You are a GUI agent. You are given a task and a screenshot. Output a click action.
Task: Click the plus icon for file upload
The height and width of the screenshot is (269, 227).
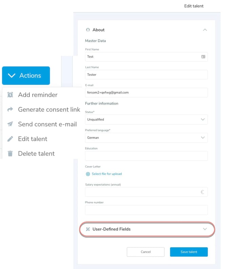click(x=88, y=174)
